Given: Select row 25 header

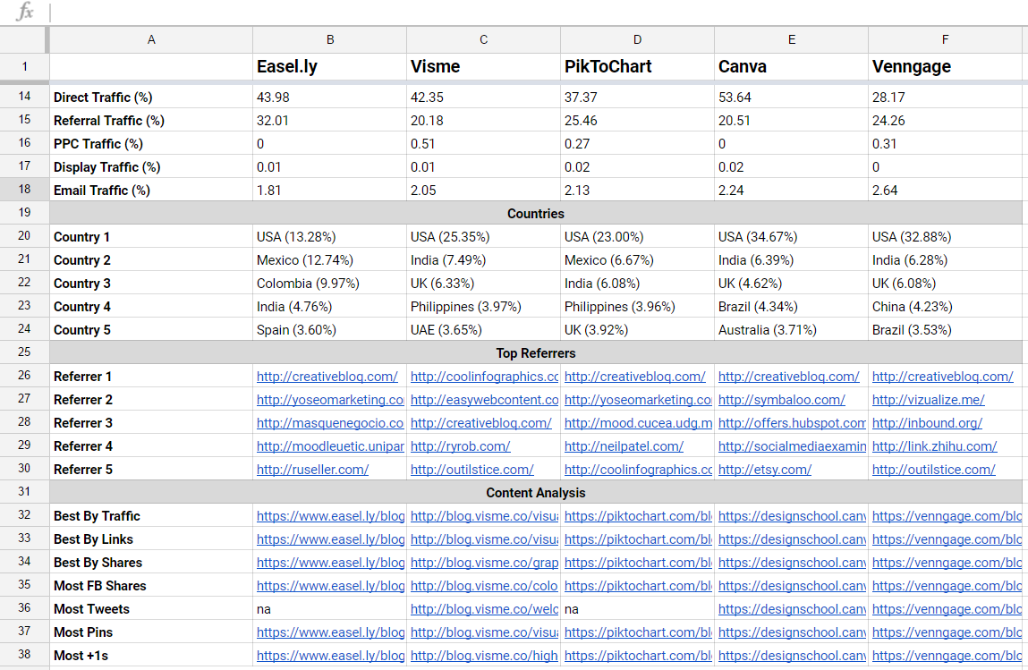Looking at the screenshot, I should (24, 352).
